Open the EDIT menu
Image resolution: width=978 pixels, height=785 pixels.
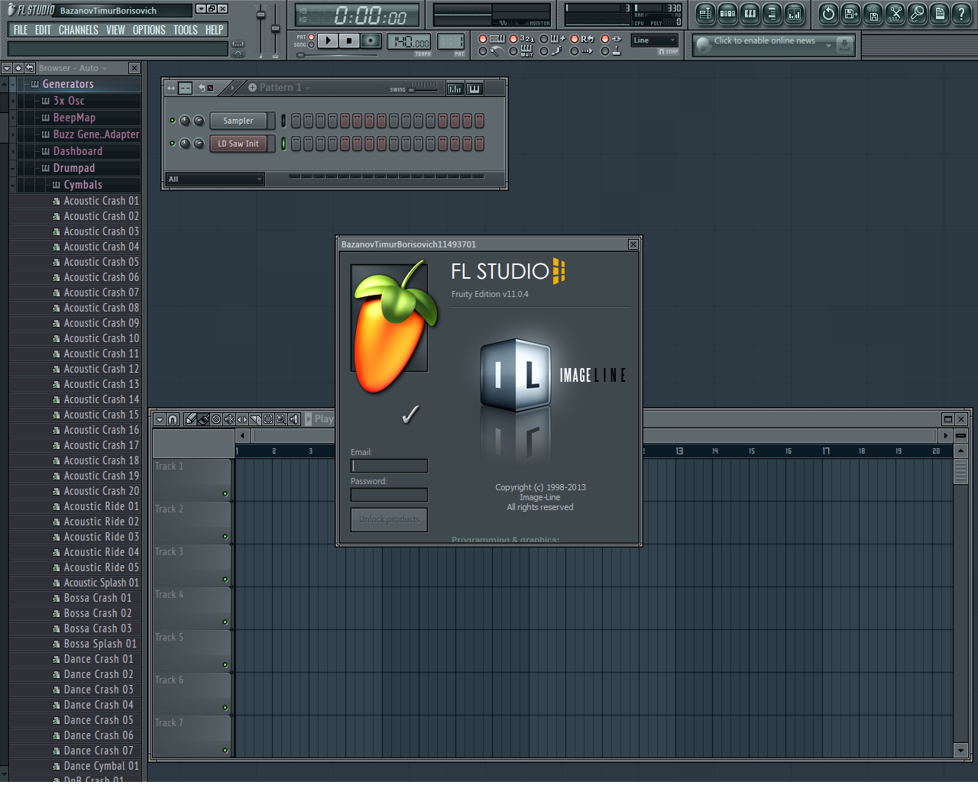43,30
